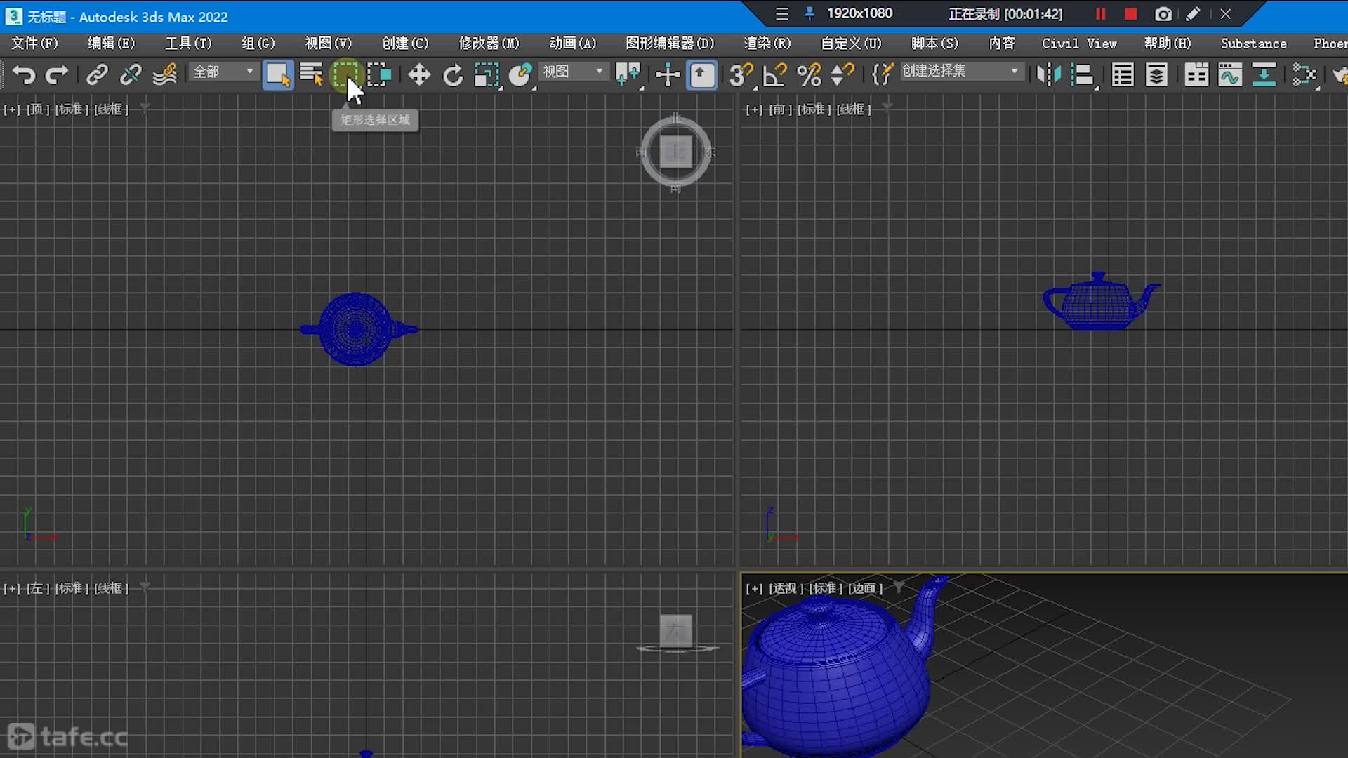Select the Select and Scale tool
Viewport: 1348px width, 758px height.
487,74
